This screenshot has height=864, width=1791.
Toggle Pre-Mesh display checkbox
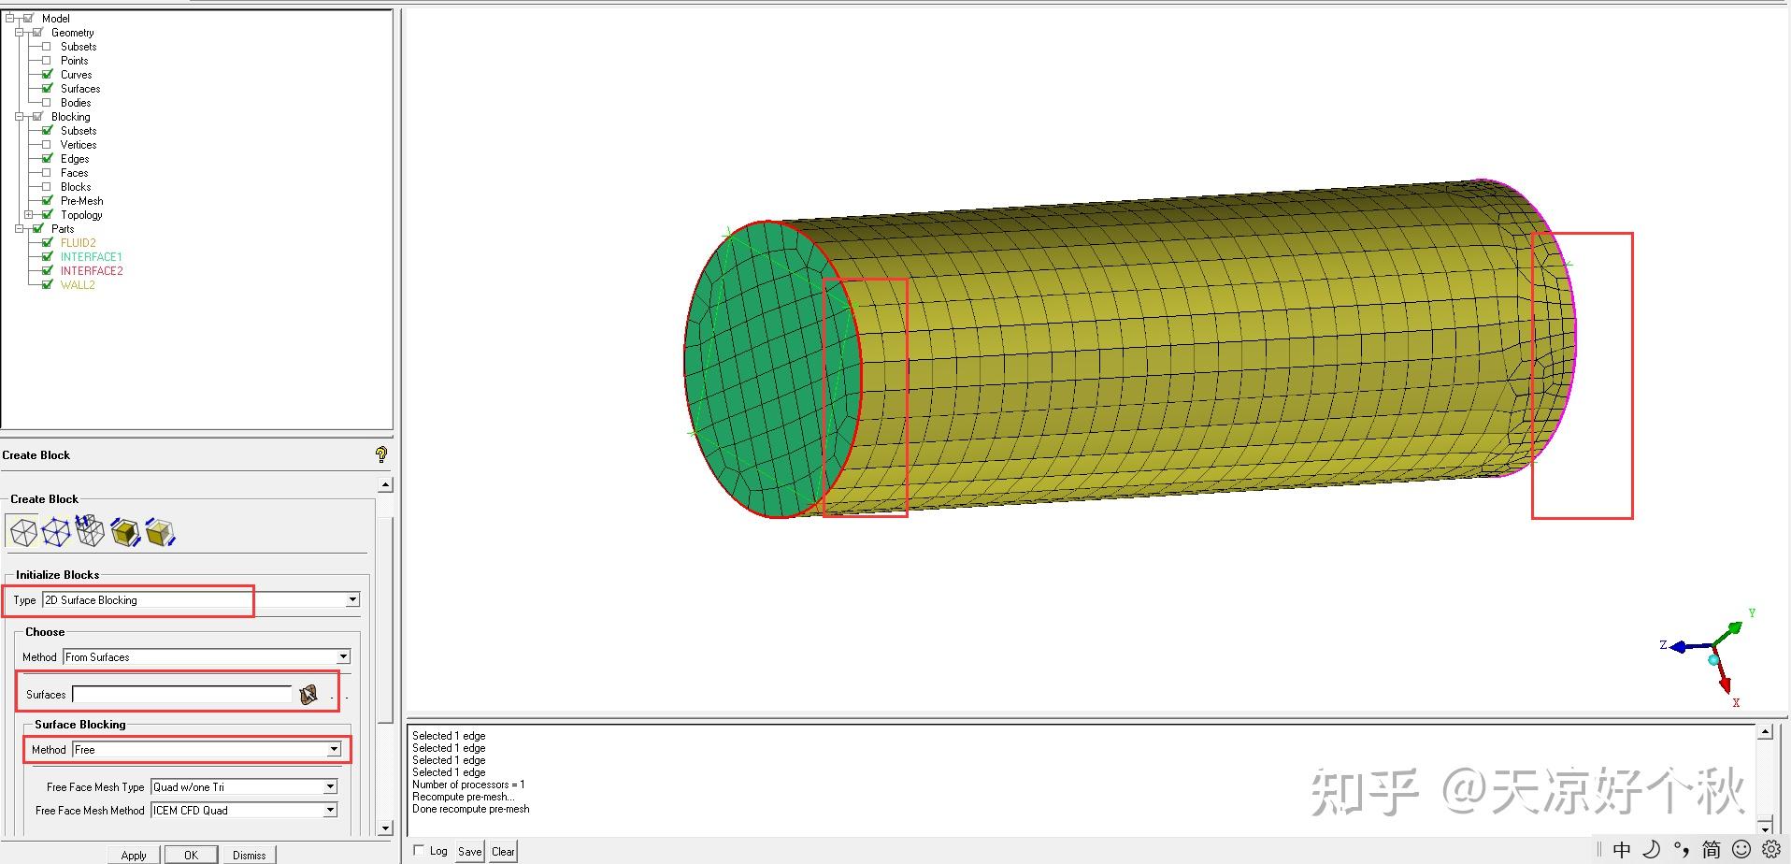click(x=47, y=201)
